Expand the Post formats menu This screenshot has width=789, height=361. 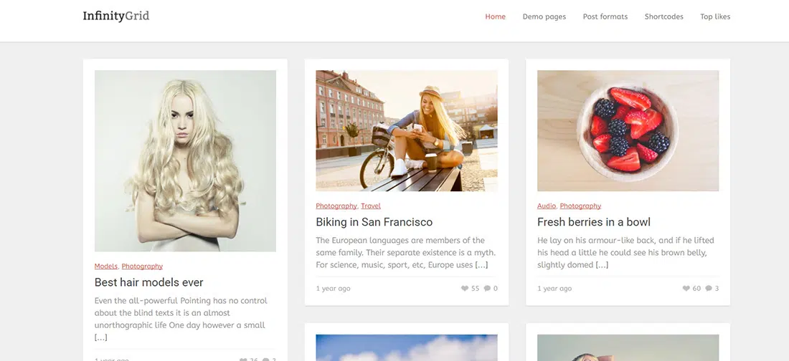[x=605, y=16]
